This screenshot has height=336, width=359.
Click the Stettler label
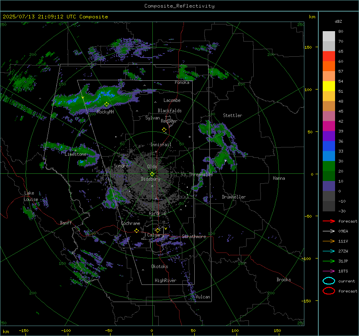point(233,115)
